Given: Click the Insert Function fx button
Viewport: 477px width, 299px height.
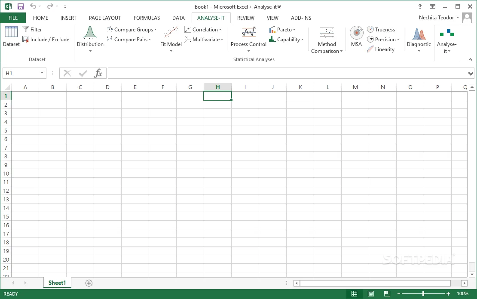Looking at the screenshot, I should pyautogui.click(x=98, y=73).
